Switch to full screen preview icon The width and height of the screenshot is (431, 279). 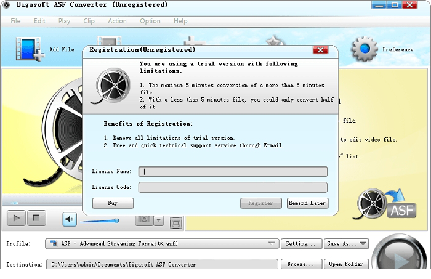click(x=175, y=222)
